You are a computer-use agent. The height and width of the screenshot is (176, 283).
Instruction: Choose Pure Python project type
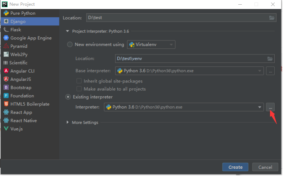click(x=30, y=13)
